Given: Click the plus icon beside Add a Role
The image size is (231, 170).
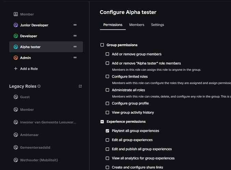Looking at the screenshot, I should [16, 69].
